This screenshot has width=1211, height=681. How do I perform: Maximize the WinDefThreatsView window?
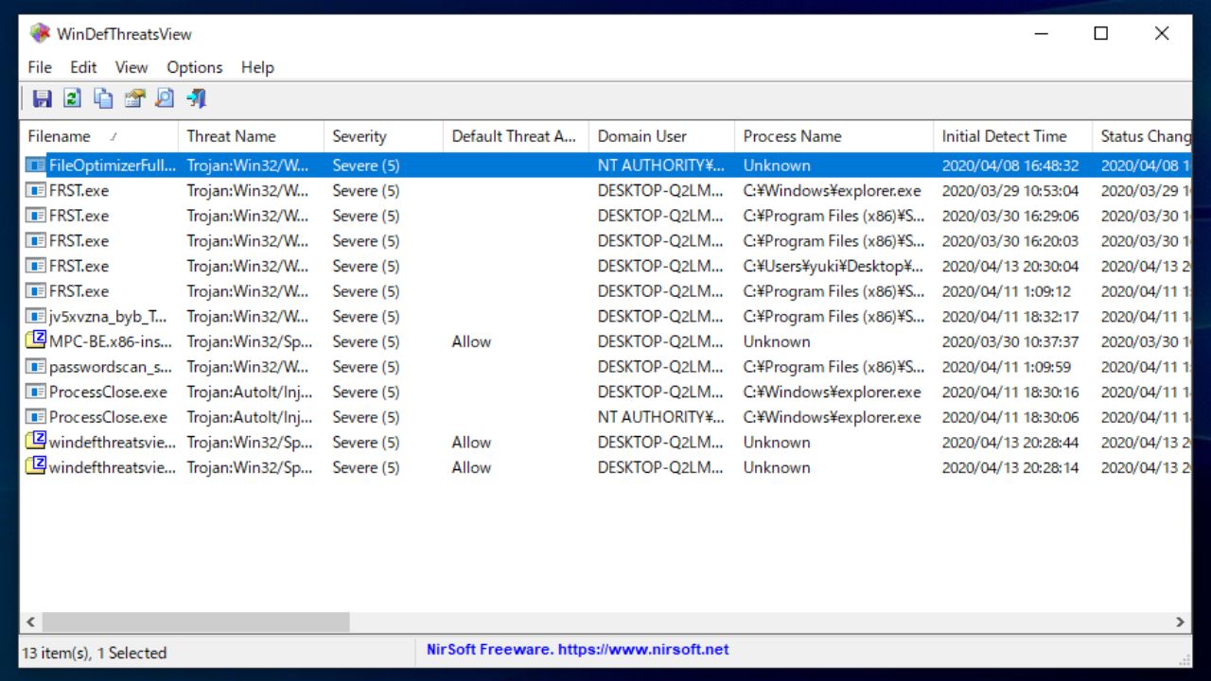1101,34
